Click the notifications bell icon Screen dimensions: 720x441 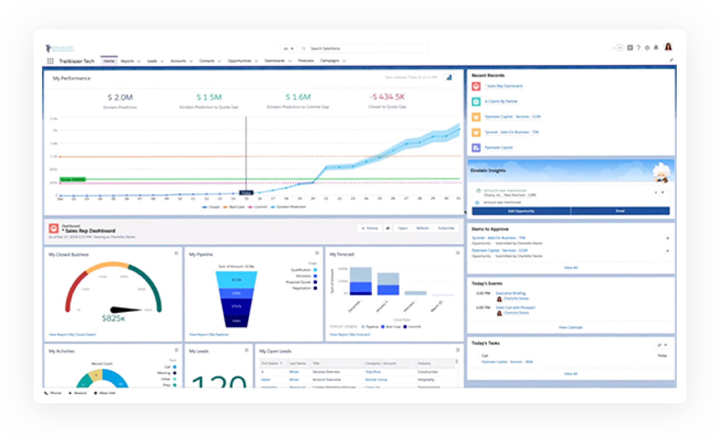click(x=655, y=48)
